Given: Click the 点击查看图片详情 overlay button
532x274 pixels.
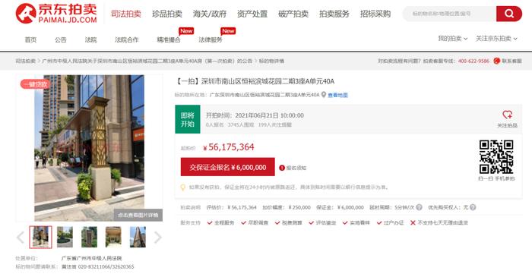Looking at the screenshot, I should point(138,215).
